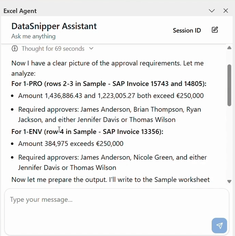Click the paper-plane send button
The height and width of the screenshot is (236, 235).
(219, 225)
